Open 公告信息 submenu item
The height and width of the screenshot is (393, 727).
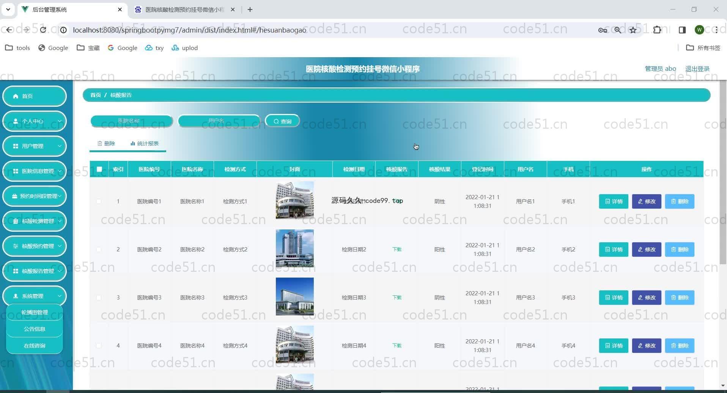point(35,329)
